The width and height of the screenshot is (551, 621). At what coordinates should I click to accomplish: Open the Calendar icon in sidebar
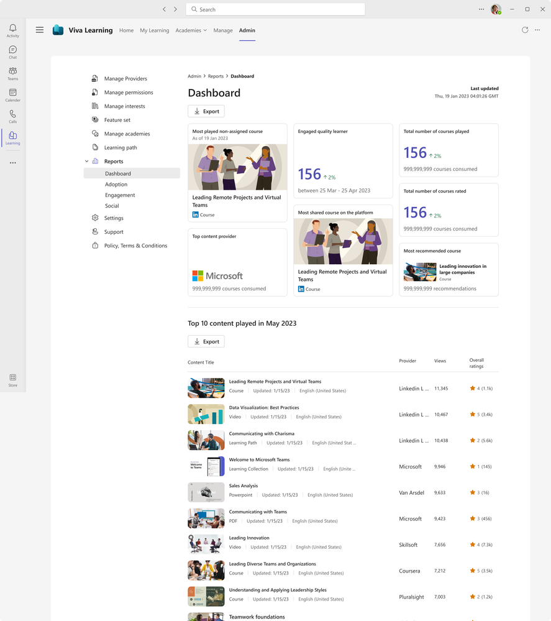click(12, 92)
